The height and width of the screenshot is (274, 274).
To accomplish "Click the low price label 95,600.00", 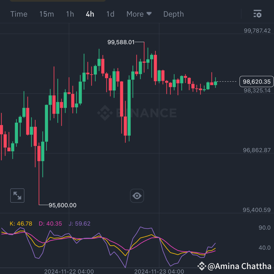I will click(63, 205).
